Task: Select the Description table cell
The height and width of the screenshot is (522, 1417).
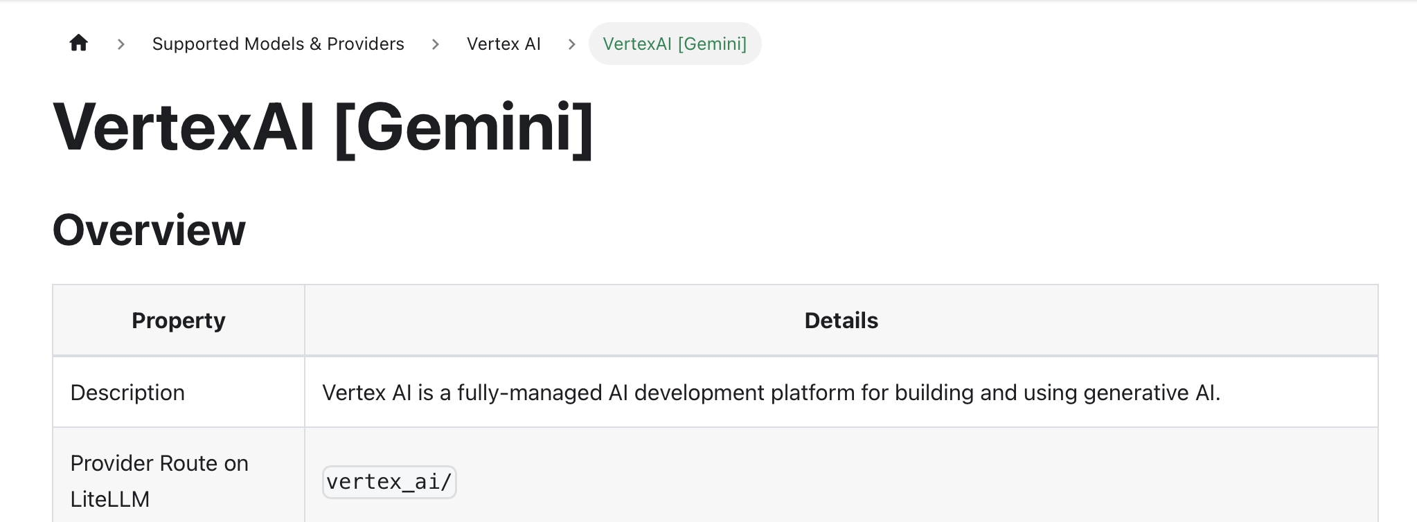Action: point(179,393)
